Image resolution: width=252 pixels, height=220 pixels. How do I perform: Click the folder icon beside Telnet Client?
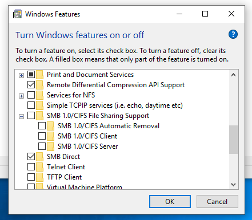40,167
